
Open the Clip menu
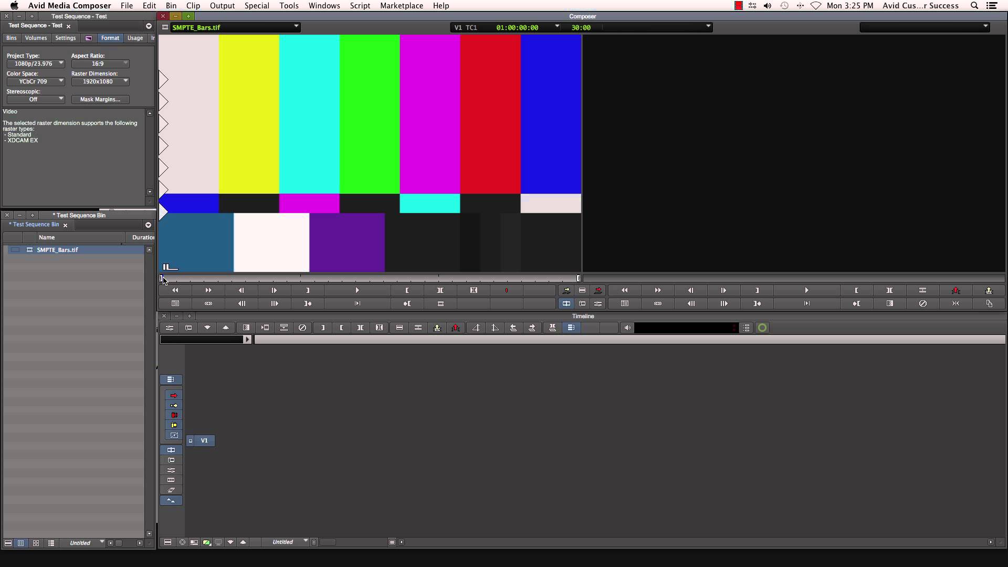click(x=193, y=5)
